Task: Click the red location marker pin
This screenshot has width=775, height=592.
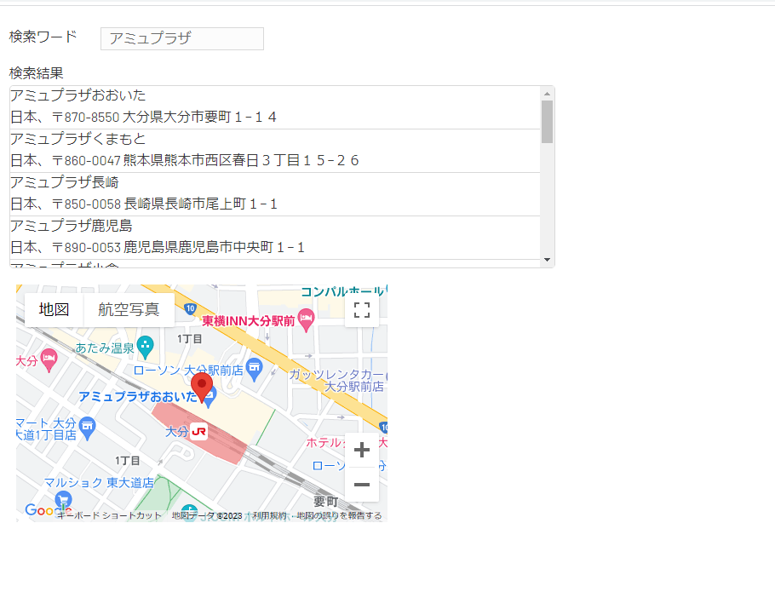Action: [x=202, y=388]
